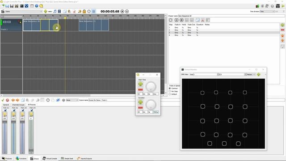The height and width of the screenshot is (161, 286).
Task: Create a new workspace from top toolbar
Action: tap(3, 6)
